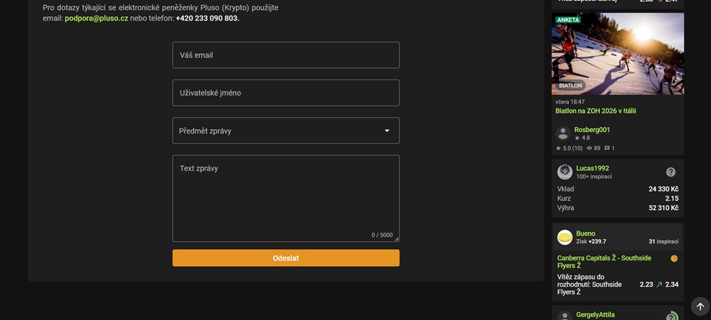The image size is (711, 320).
Task: Click the podpora@pluso.cz email link
Action: [96, 18]
